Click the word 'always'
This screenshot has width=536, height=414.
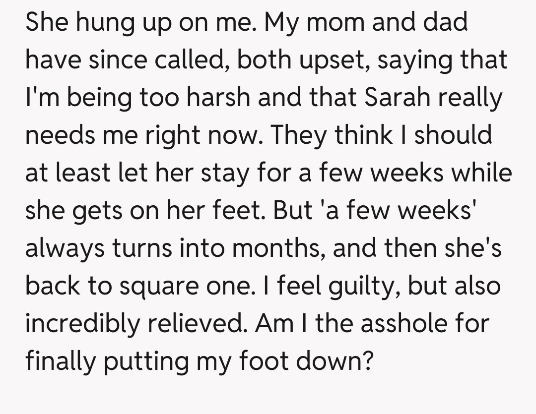coord(66,248)
